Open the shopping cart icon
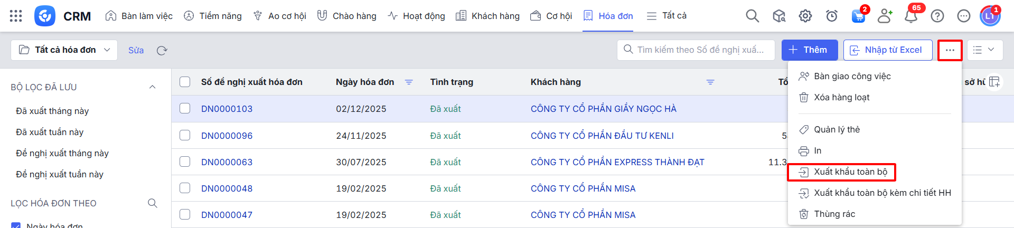This screenshot has width=1014, height=228. (858, 16)
